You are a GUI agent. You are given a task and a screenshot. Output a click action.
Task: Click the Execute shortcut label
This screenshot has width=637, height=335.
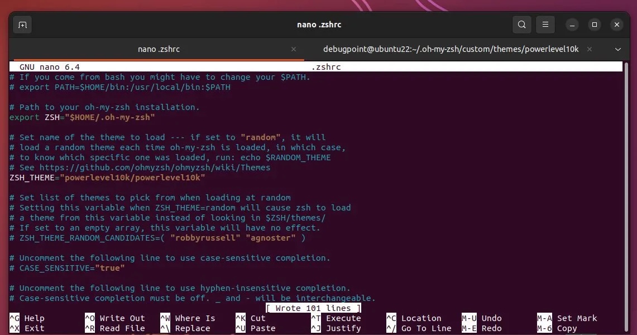(342, 318)
